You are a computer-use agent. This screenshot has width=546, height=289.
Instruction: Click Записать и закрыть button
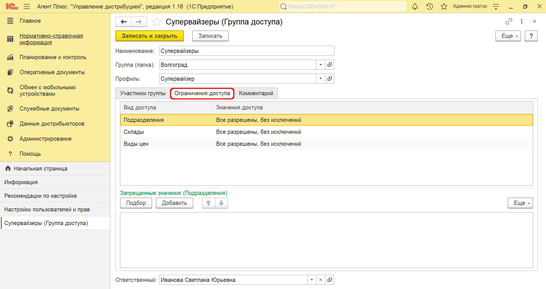[x=150, y=36]
